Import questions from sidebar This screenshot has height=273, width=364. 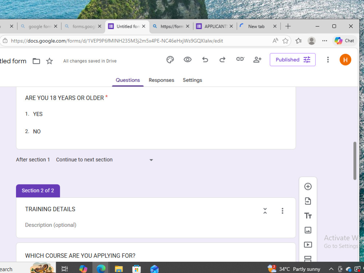coord(308,201)
